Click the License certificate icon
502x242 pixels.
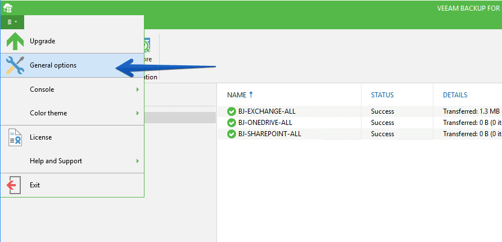[x=15, y=137]
